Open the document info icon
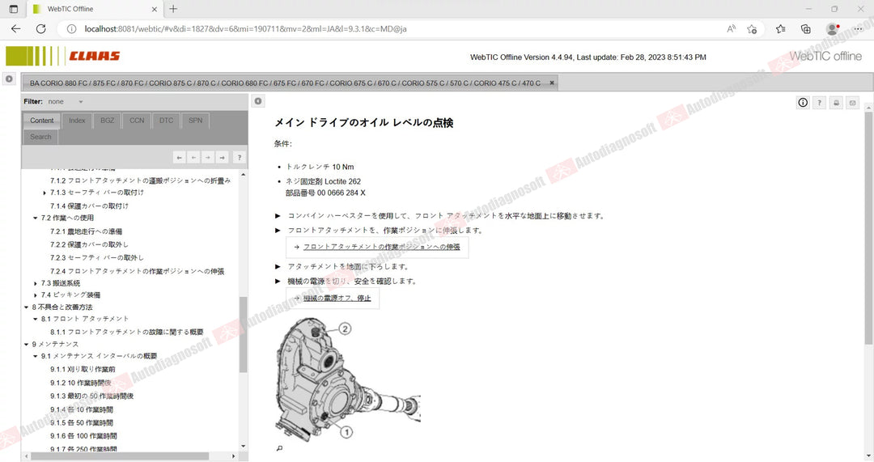Image resolution: width=874 pixels, height=462 pixels. tap(803, 103)
